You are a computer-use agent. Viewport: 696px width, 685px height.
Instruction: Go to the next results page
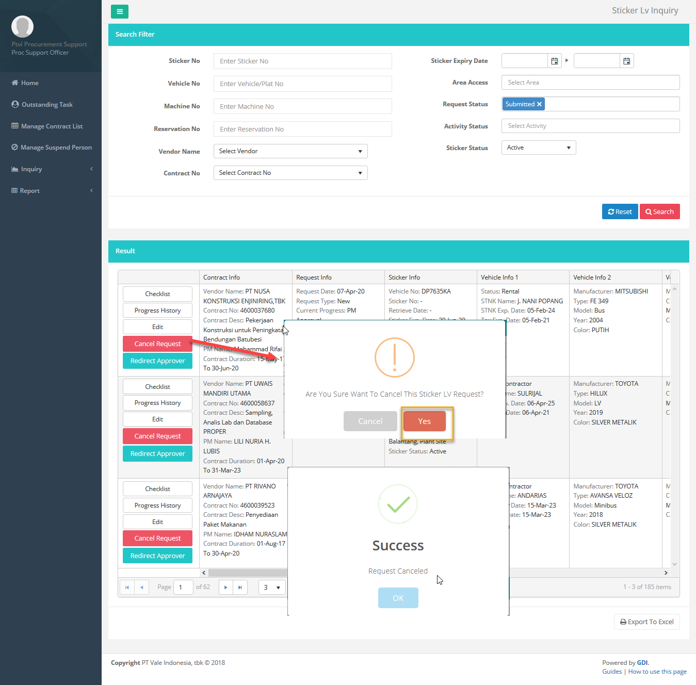click(x=225, y=587)
